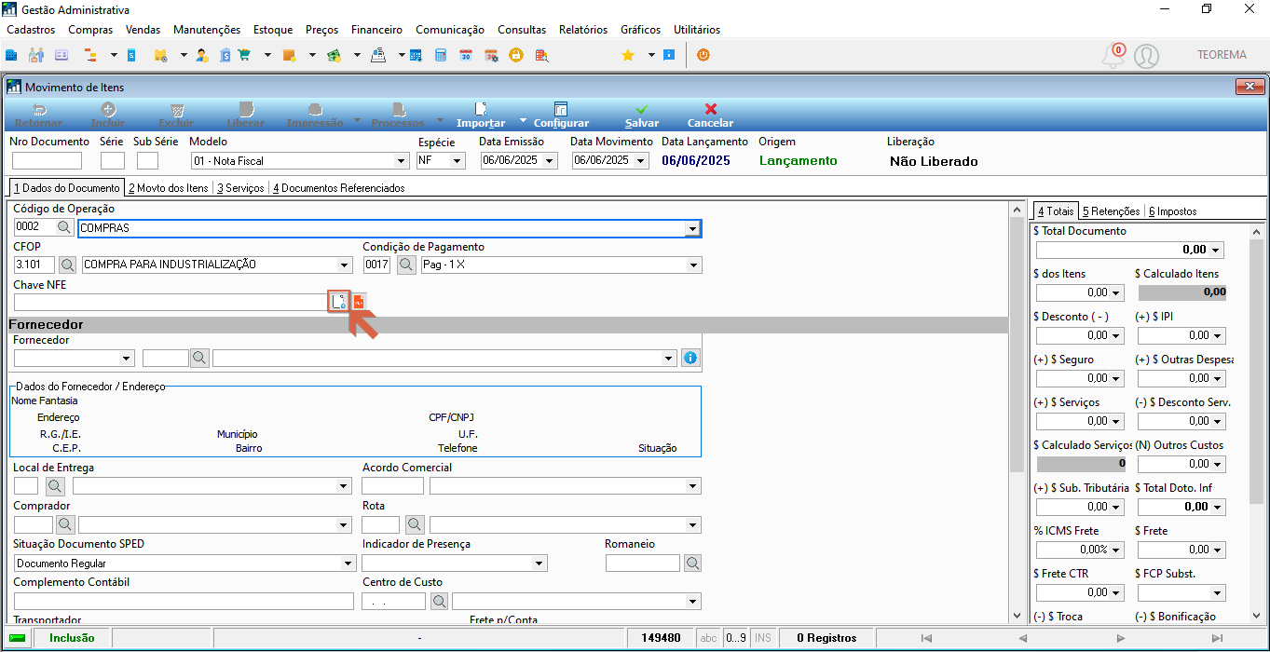Click the Romaneio input field
Image resolution: width=1270 pixels, height=652 pixels.
643,564
